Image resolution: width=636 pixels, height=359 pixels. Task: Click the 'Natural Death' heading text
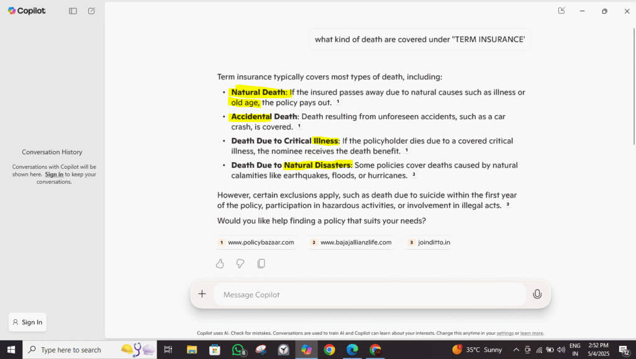tap(258, 92)
